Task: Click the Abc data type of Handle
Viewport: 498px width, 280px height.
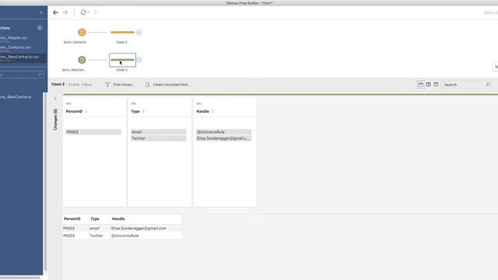Action: click(199, 103)
